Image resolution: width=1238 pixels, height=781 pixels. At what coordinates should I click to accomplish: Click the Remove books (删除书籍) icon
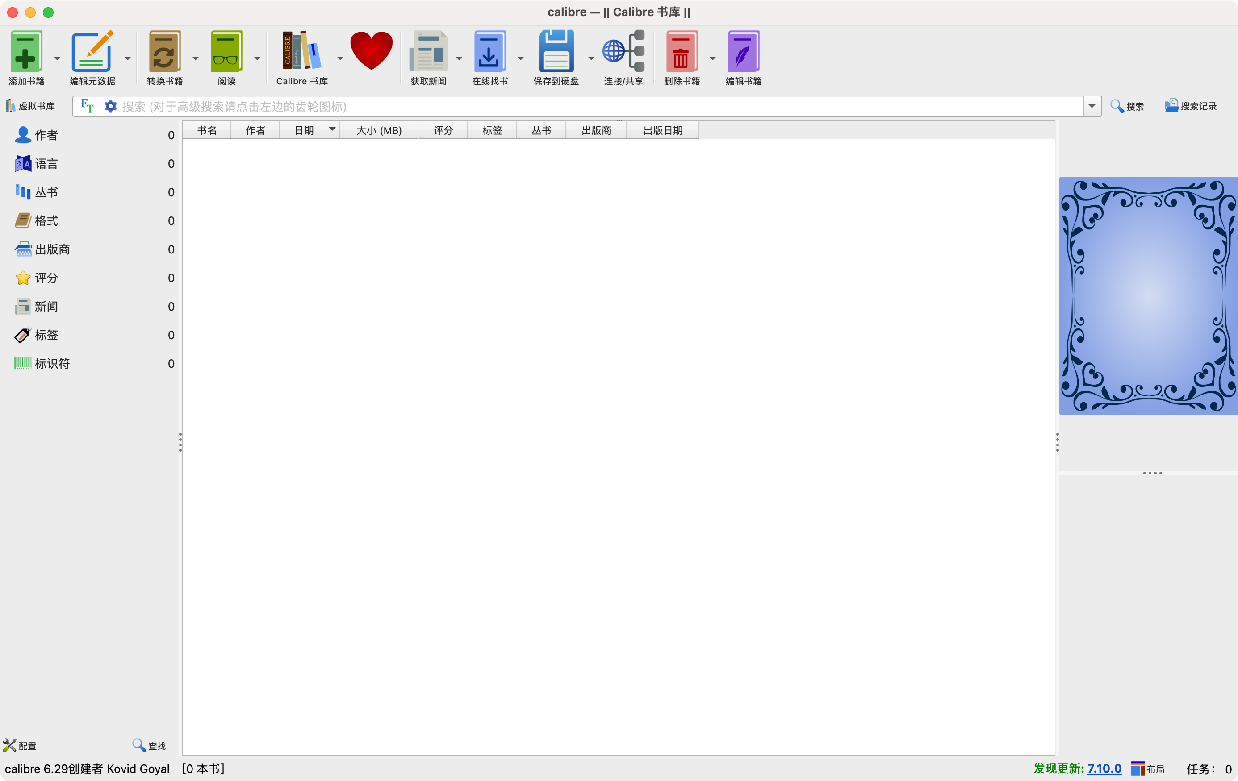click(682, 51)
